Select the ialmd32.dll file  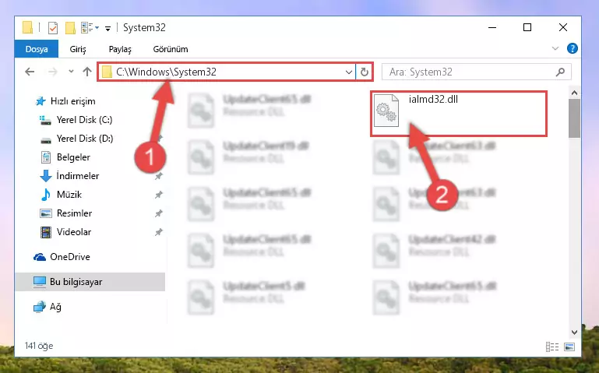(x=459, y=114)
